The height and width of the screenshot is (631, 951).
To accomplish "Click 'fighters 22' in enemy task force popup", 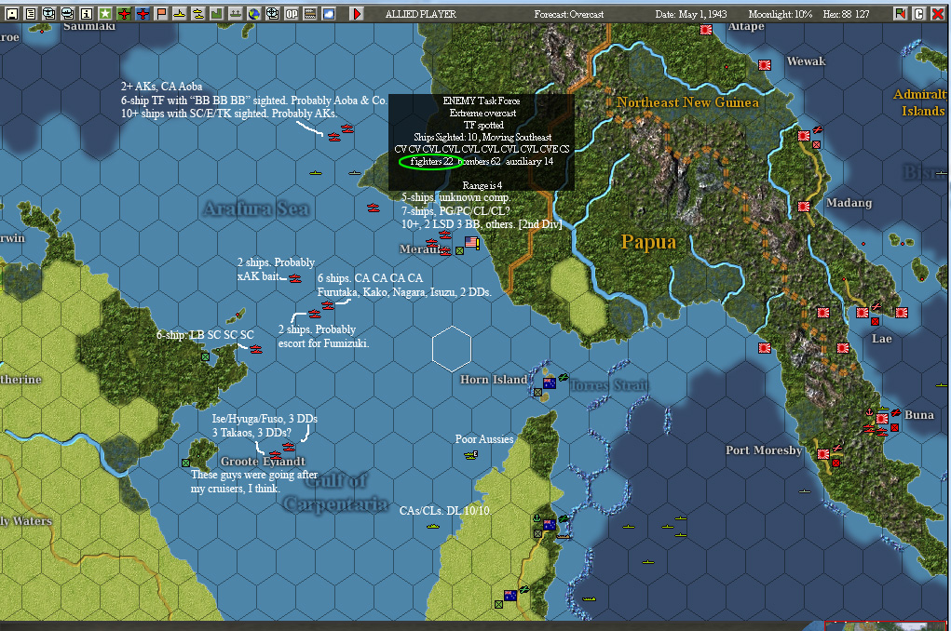I will click(431, 161).
